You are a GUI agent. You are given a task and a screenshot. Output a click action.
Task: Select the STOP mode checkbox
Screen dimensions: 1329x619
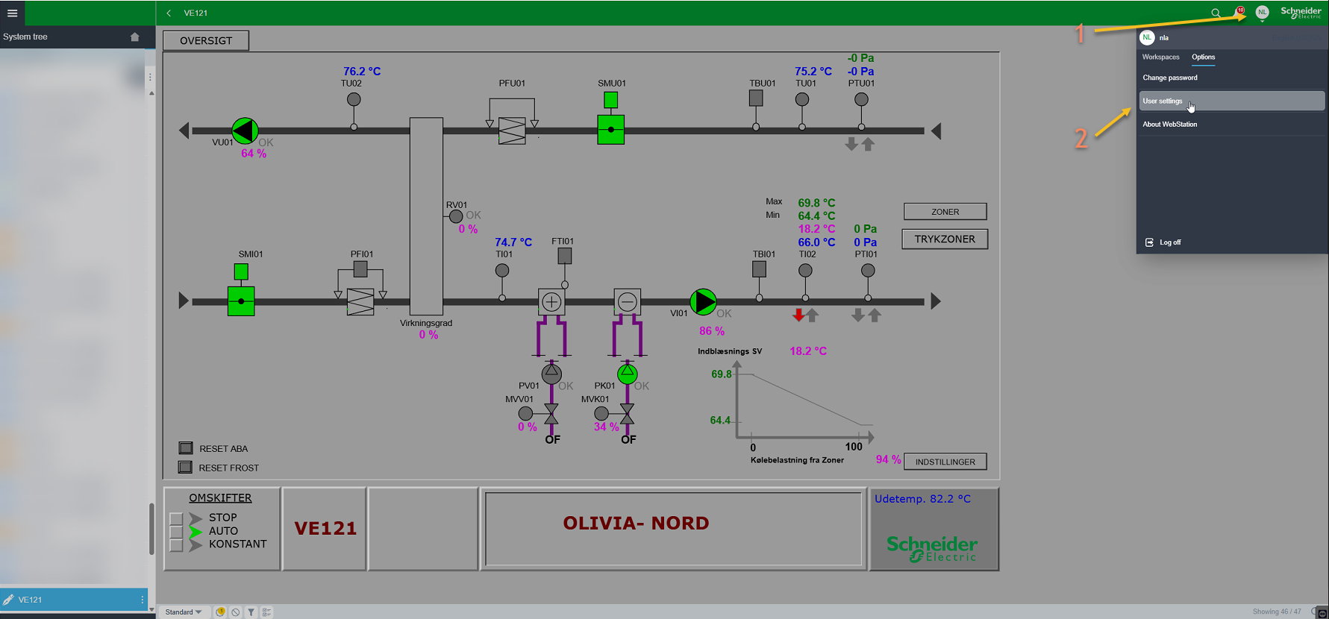[176, 518]
